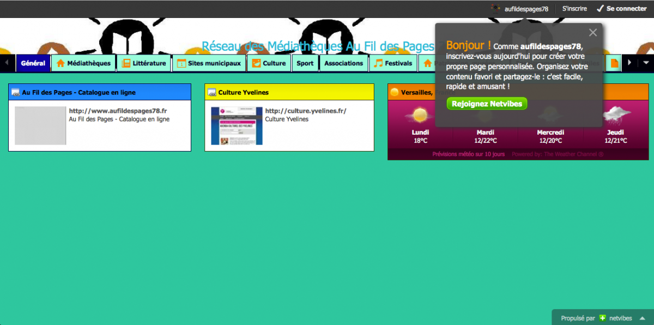Click the S'inscrire link

tap(574, 8)
